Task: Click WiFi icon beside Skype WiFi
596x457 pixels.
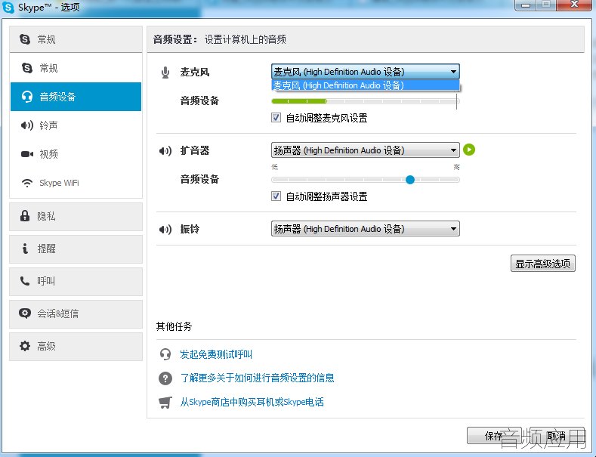Action: click(27, 183)
